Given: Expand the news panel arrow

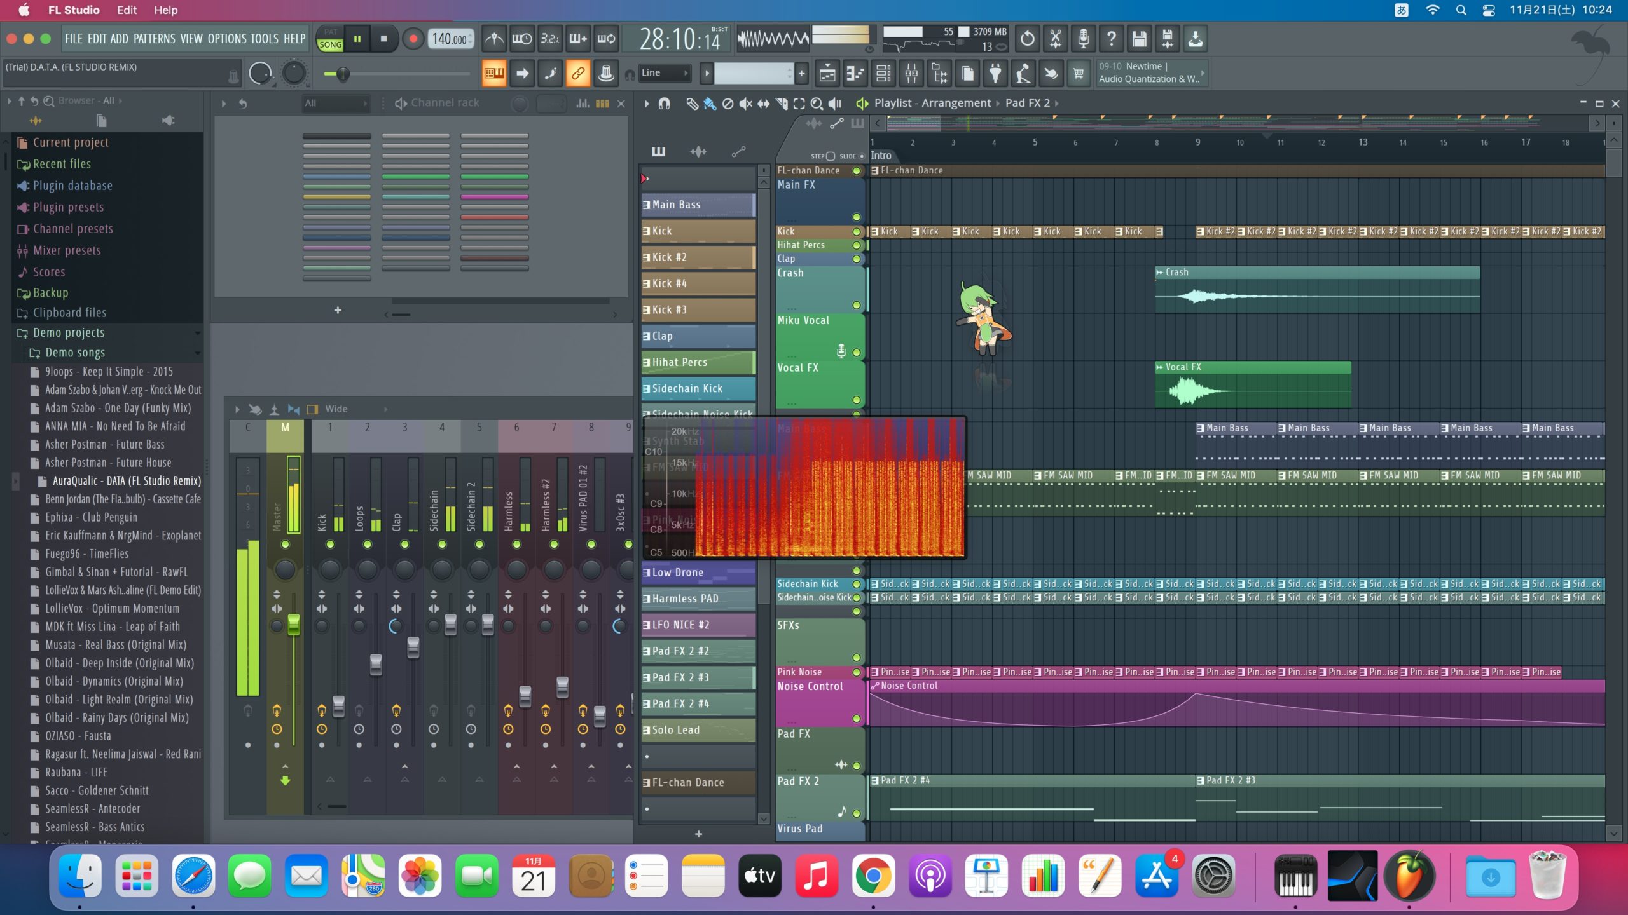Looking at the screenshot, I should pyautogui.click(x=1203, y=73).
